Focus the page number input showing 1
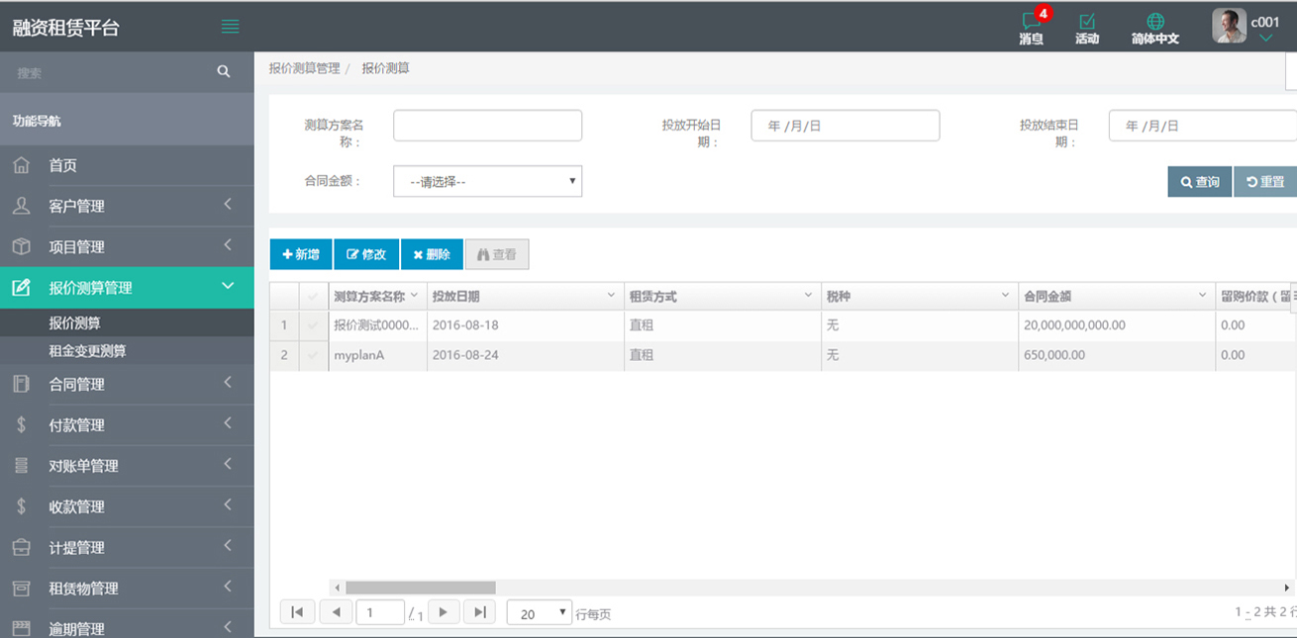The width and height of the screenshot is (1297, 638). click(380, 612)
